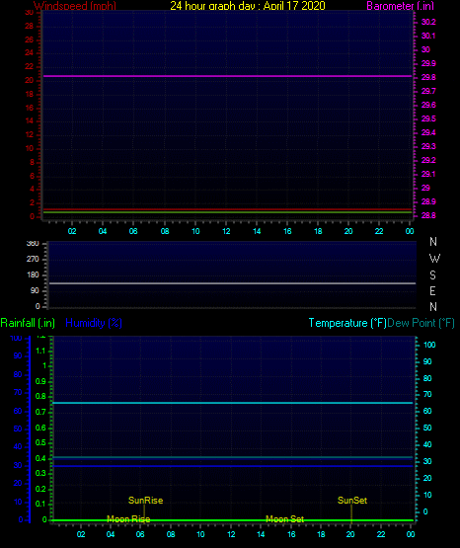Click "29.8" on the barometer scale

[428, 77]
